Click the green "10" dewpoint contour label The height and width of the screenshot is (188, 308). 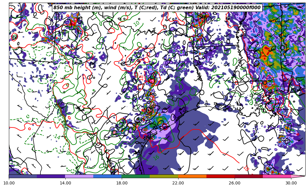[x=137, y=23]
